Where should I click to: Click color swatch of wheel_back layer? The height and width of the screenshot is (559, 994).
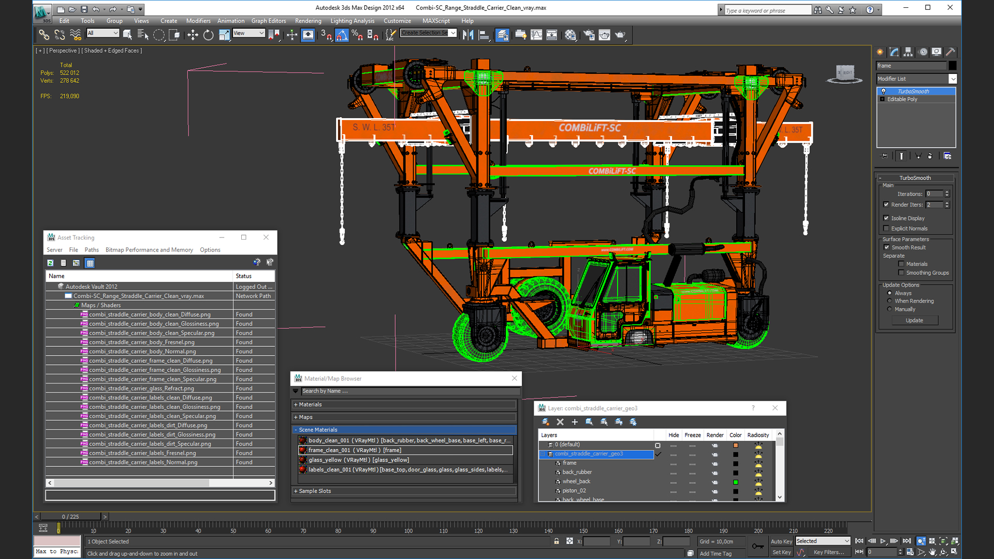735,482
